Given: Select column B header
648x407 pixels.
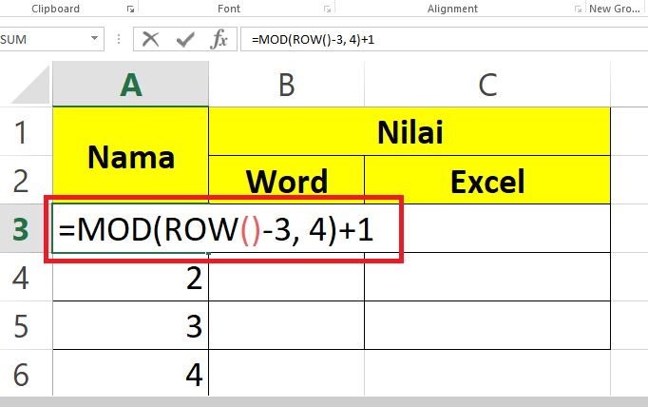Looking at the screenshot, I should (286, 84).
